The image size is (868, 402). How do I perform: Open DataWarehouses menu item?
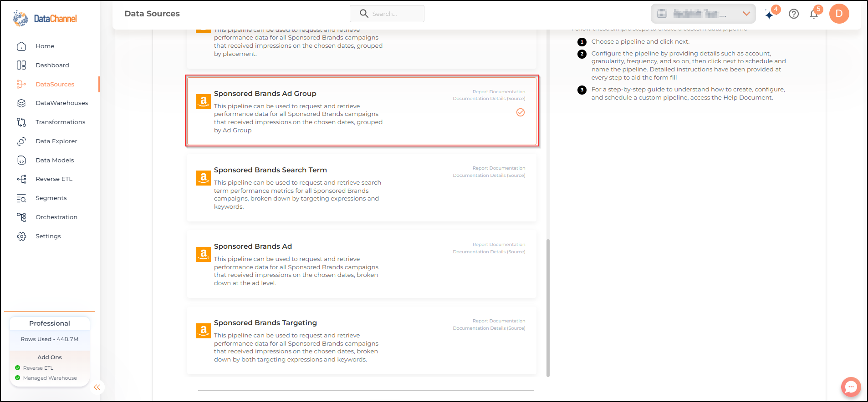(x=62, y=103)
